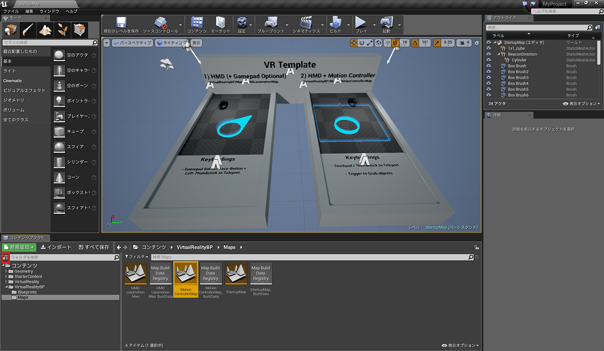This screenshot has height=351, width=604.
Task: Open the Settings (設定) toolbar icon
Action: [x=242, y=25]
